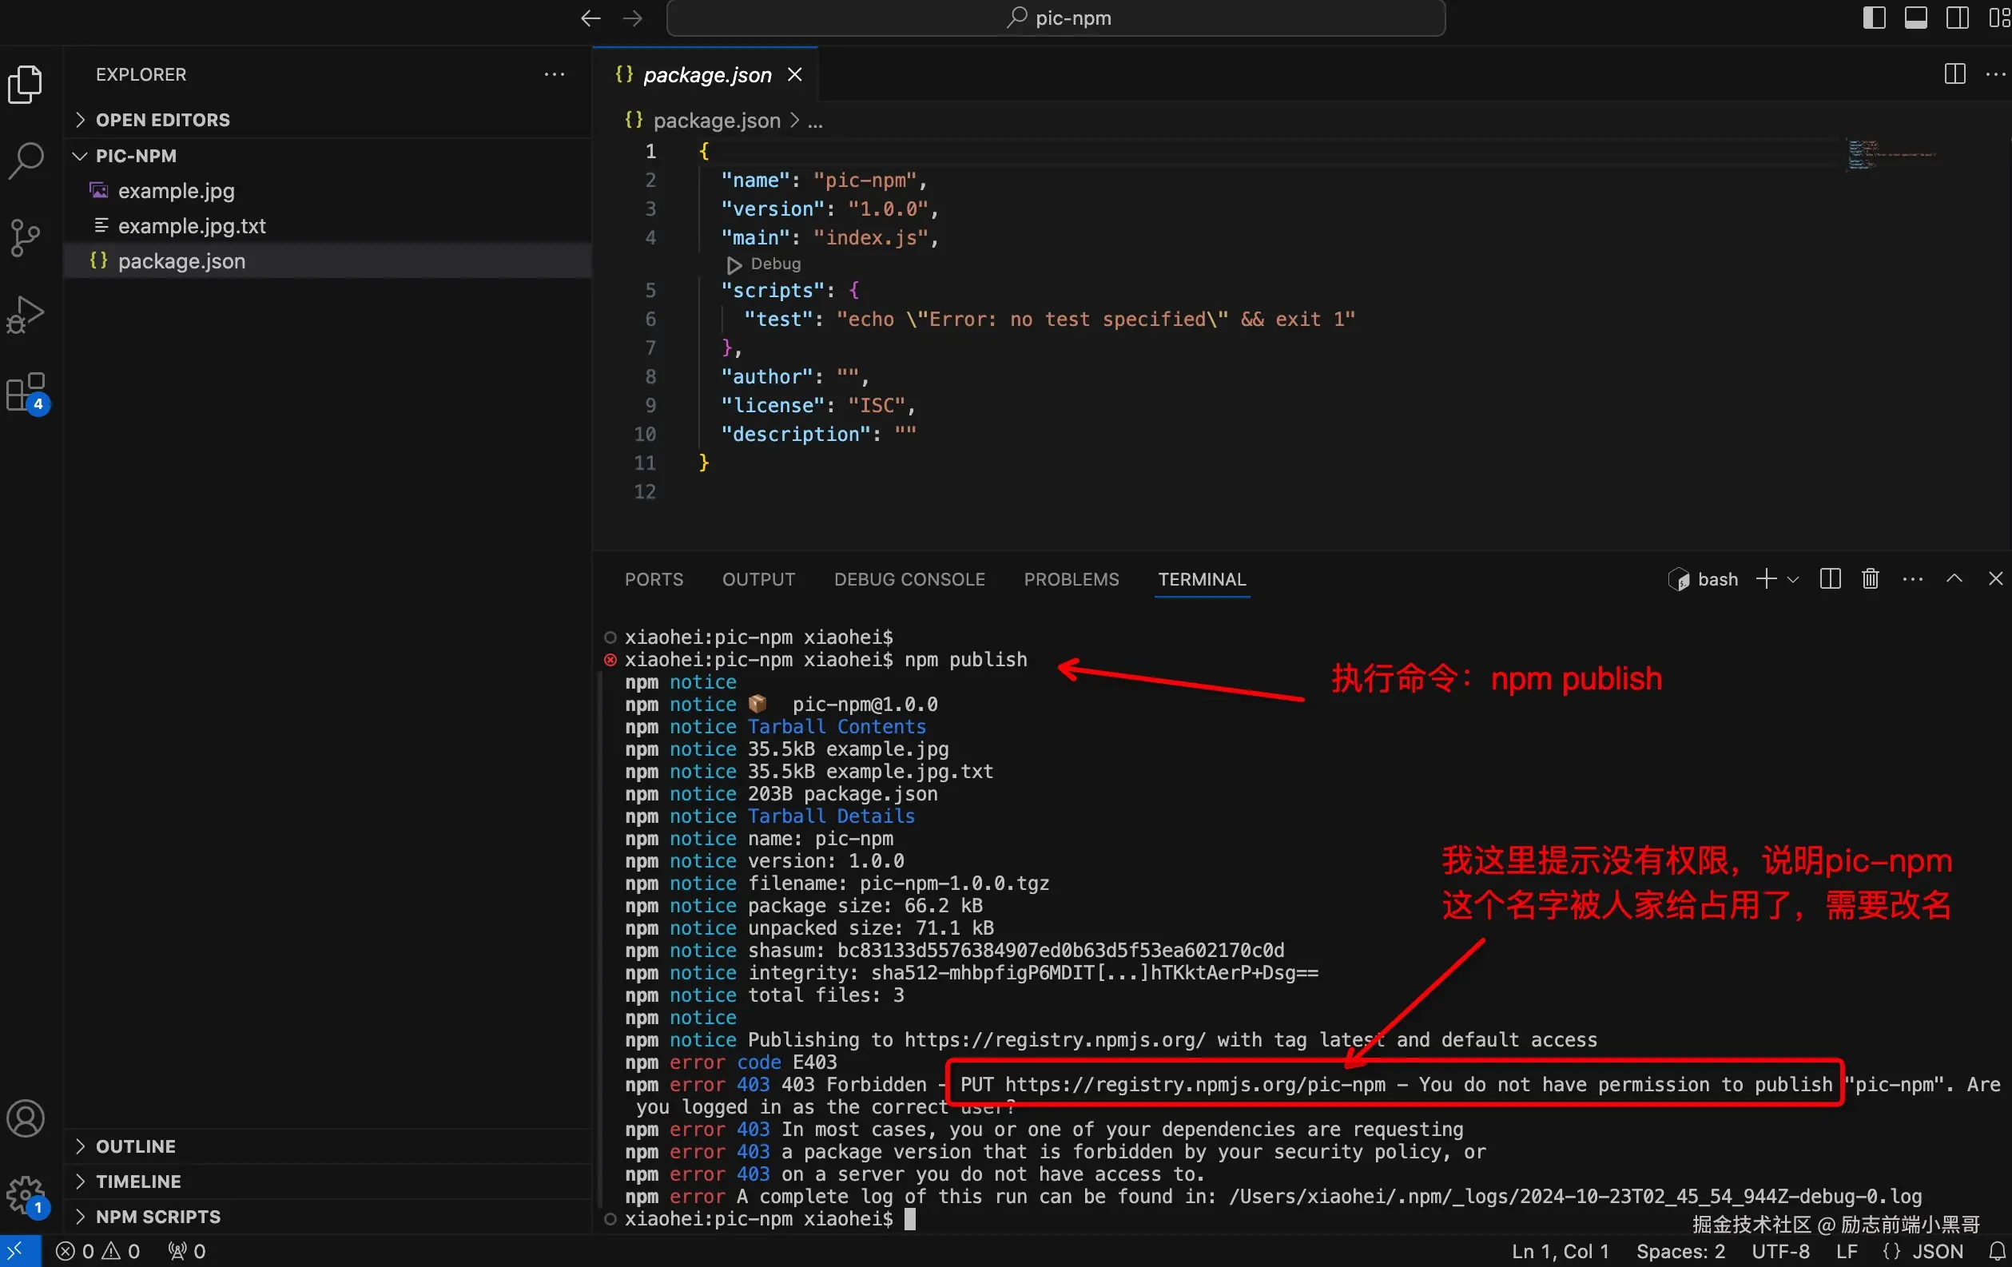Split the editor to the right
Image resolution: width=2012 pixels, height=1267 pixels.
1954,74
